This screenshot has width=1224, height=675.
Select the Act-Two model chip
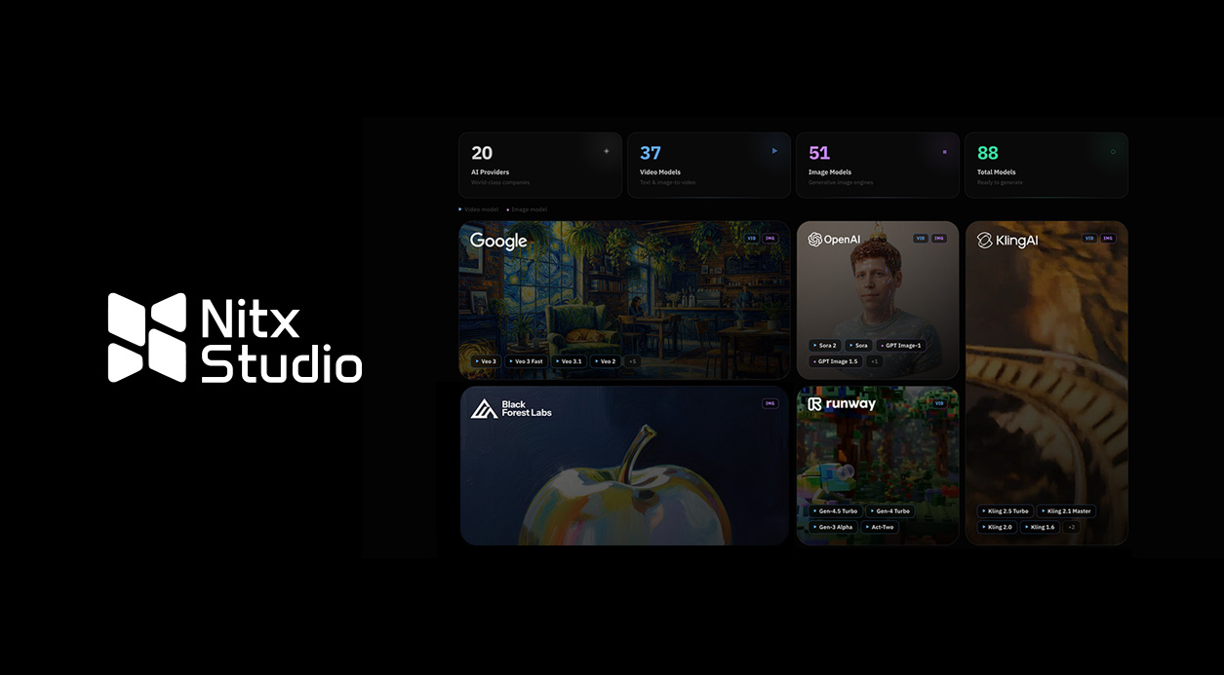click(879, 527)
